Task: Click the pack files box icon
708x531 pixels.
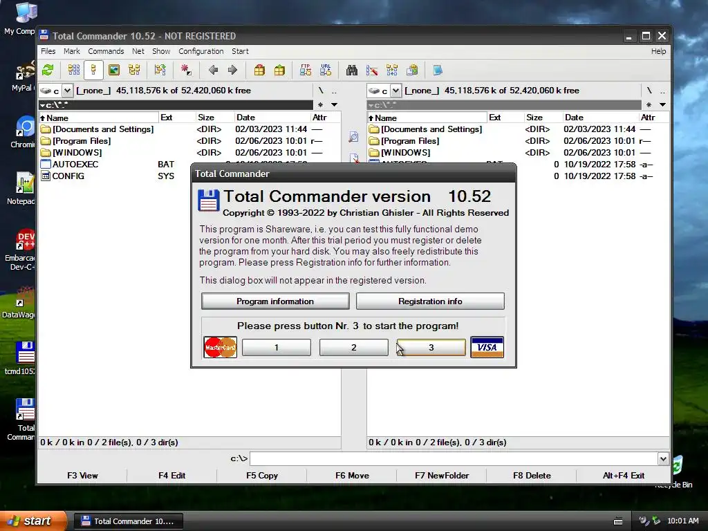Action: click(259, 70)
